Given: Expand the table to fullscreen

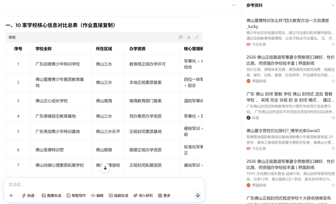Looking at the screenshot, I should (197, 37).
